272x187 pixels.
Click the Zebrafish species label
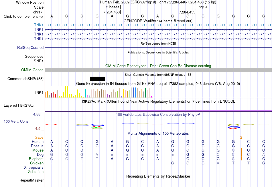pyautogui.click(x=36, y=172)
